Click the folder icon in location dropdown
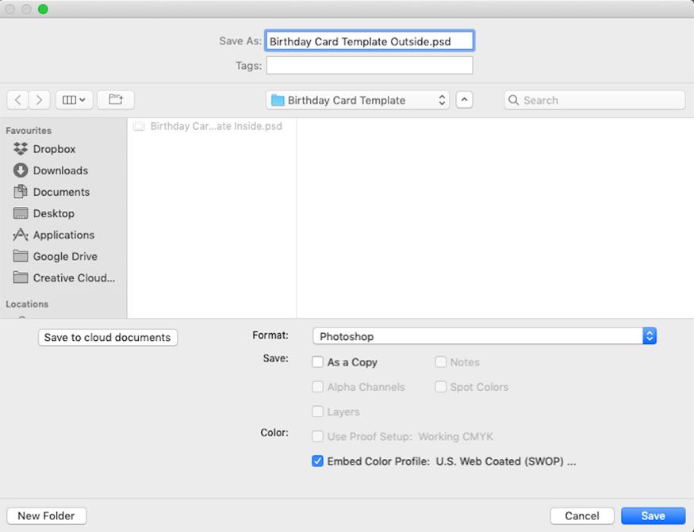Image resolution: width=694 pixels, height=532 pixels. coord(278,100)
